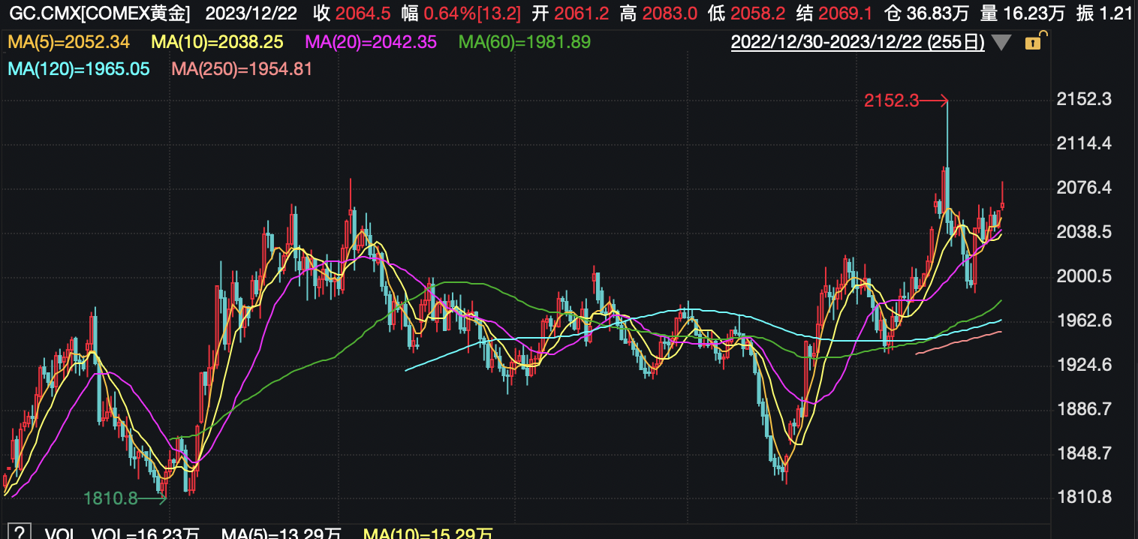The width and height of the screenshot is (1138, 539).
Task: Click the MA(5)=2052.34 indicator label
Action: (69, 42)
